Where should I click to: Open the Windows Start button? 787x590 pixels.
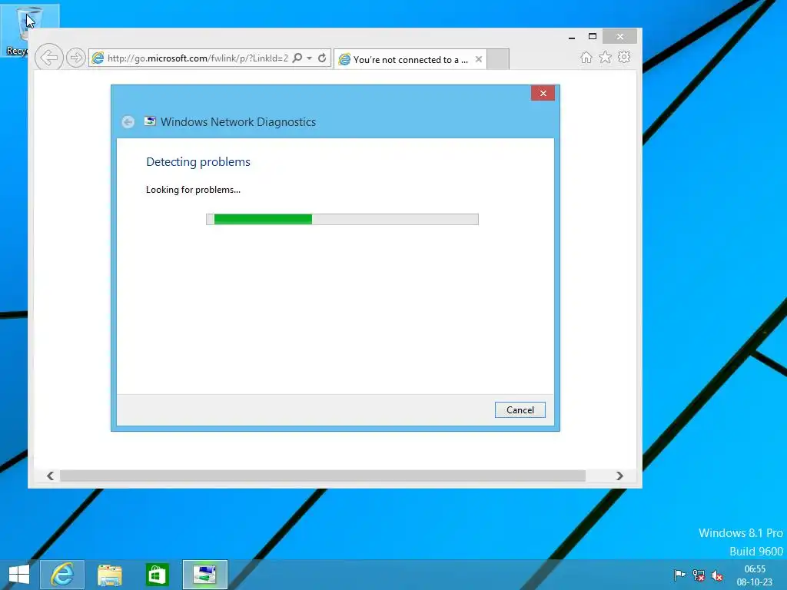(x=19, y=575)
